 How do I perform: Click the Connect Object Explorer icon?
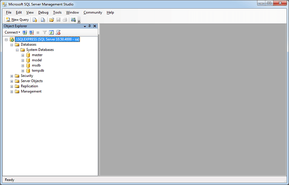click(25, 33)
